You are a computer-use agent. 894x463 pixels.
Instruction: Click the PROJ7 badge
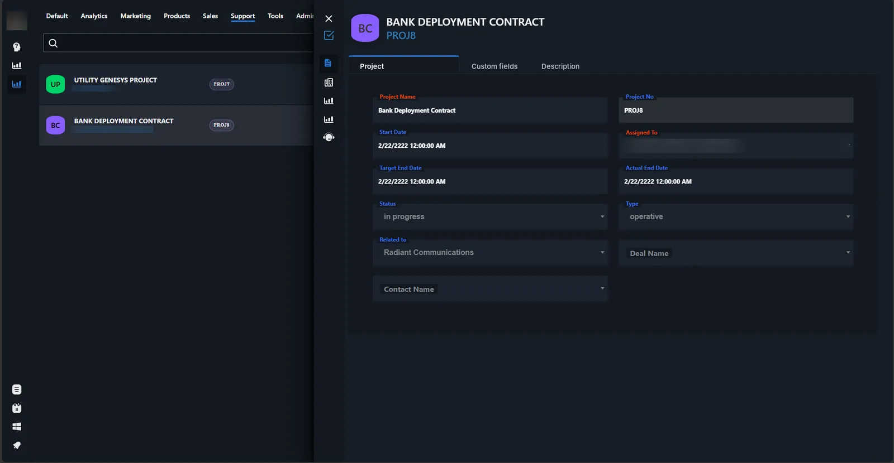click(222, 84)
